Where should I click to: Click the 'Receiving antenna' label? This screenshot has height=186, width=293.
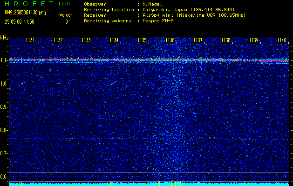[108, 21]
